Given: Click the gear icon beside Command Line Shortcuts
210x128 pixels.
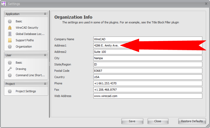Looking at the screenshot, I should (x=10, y=75).
